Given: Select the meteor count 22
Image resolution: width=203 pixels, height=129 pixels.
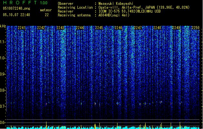Looking at the screenshot, I should pos(47,15).
